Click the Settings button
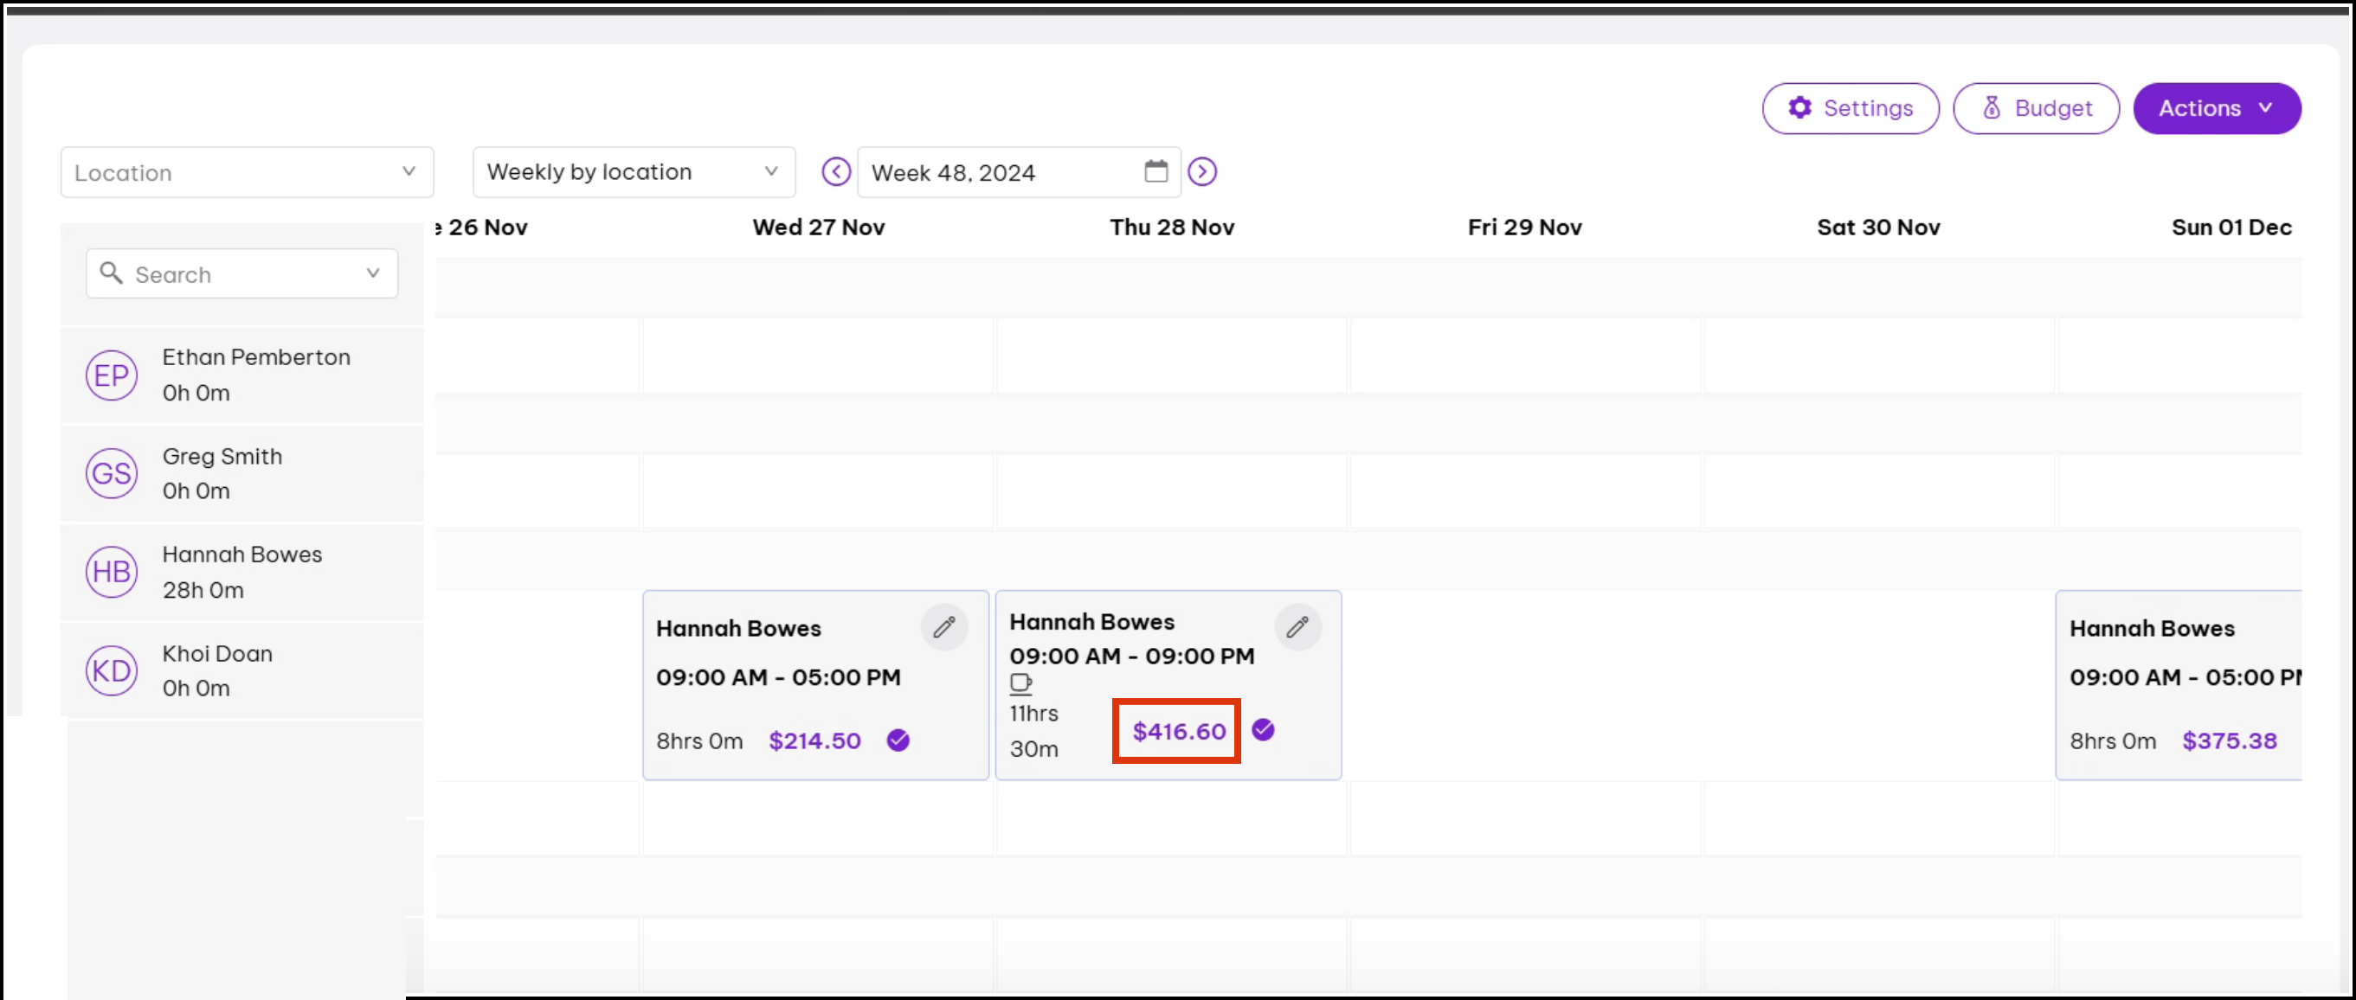 pyautogui.click(x=1850, y=108)
